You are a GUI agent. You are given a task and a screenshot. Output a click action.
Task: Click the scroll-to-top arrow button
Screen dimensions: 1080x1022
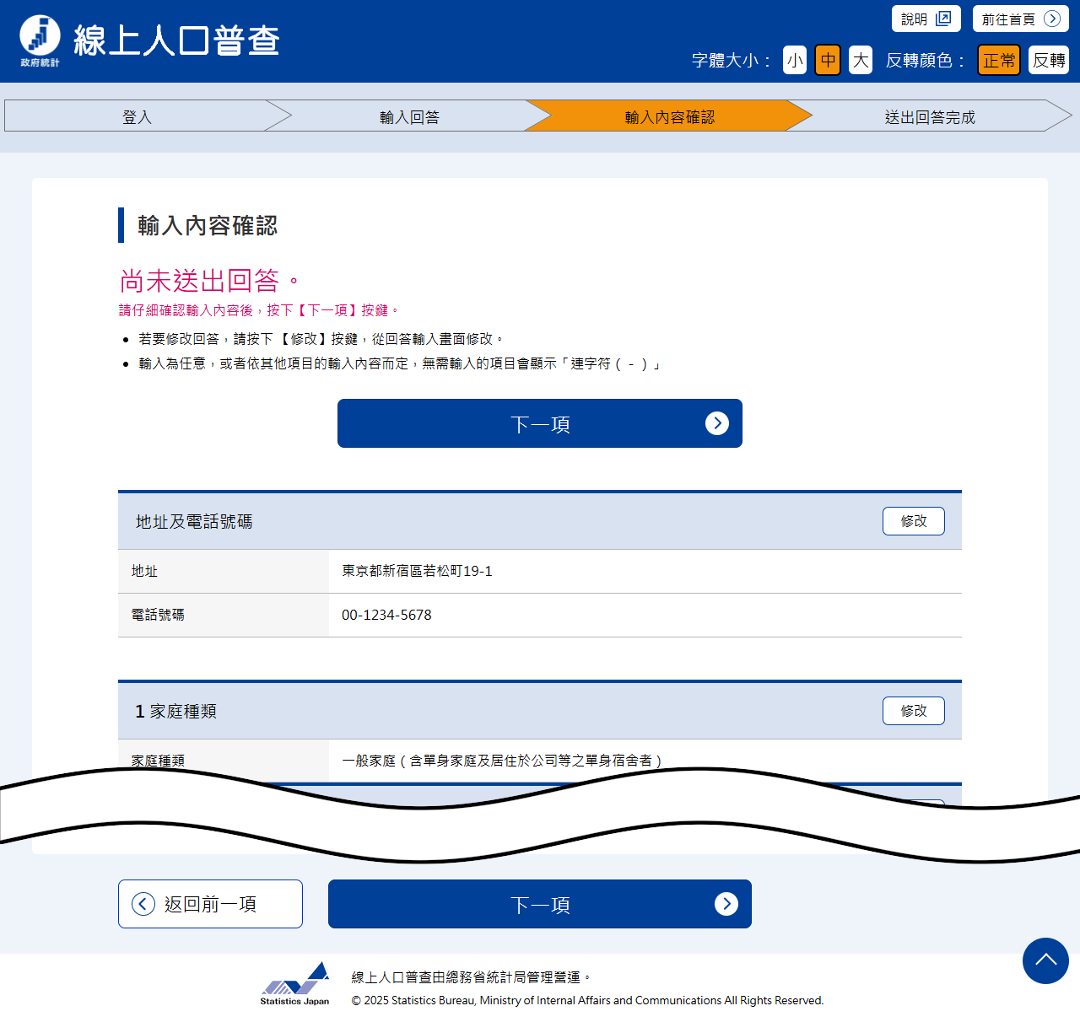(x=1045, y=960)
